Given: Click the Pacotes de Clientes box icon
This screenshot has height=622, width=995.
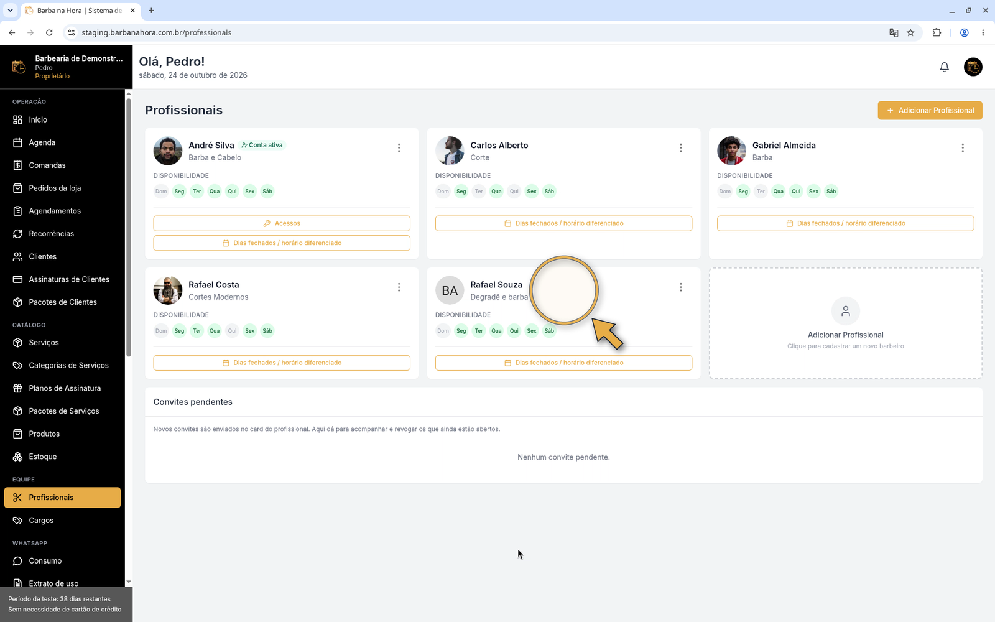Looking at the screenshot, I should tap(17, 302).
